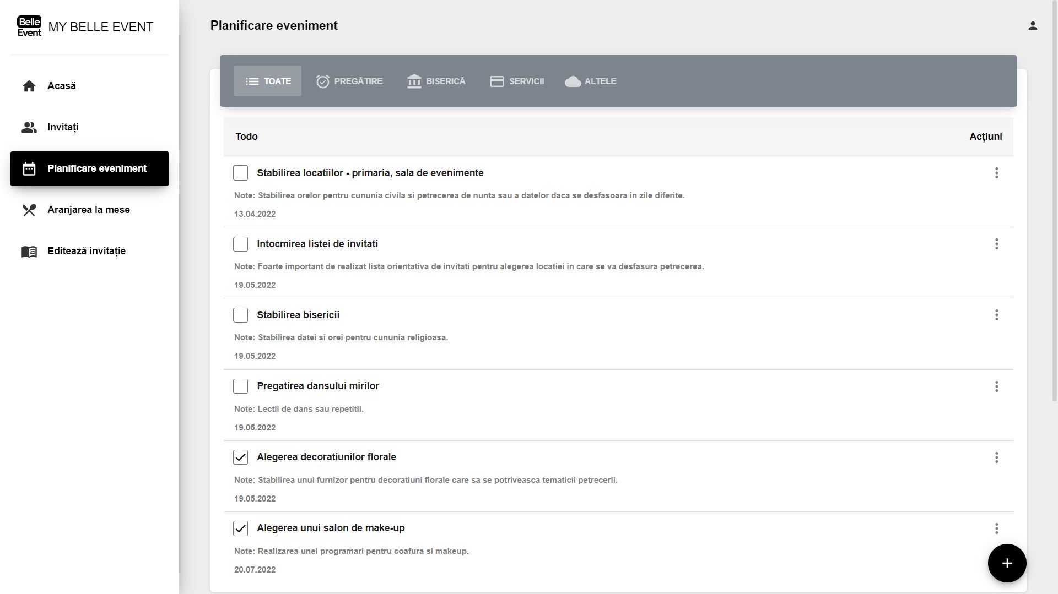Select the Altele category tab
This screenshot has width=1058, height=594.
(x=591, y=81)
